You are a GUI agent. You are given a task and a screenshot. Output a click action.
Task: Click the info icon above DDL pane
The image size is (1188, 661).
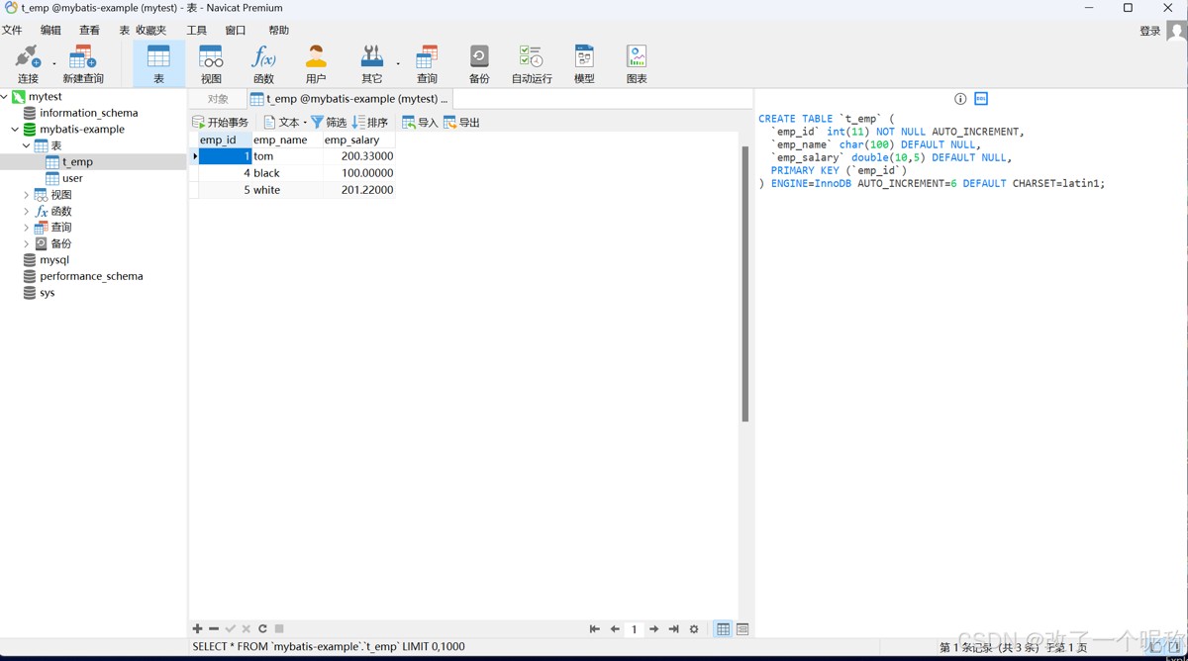click(960, 99)
